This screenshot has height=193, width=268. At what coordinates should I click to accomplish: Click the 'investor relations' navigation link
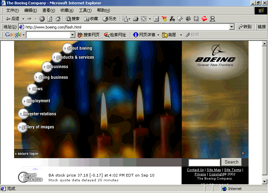pyautogui.click(x=38, y=114)
